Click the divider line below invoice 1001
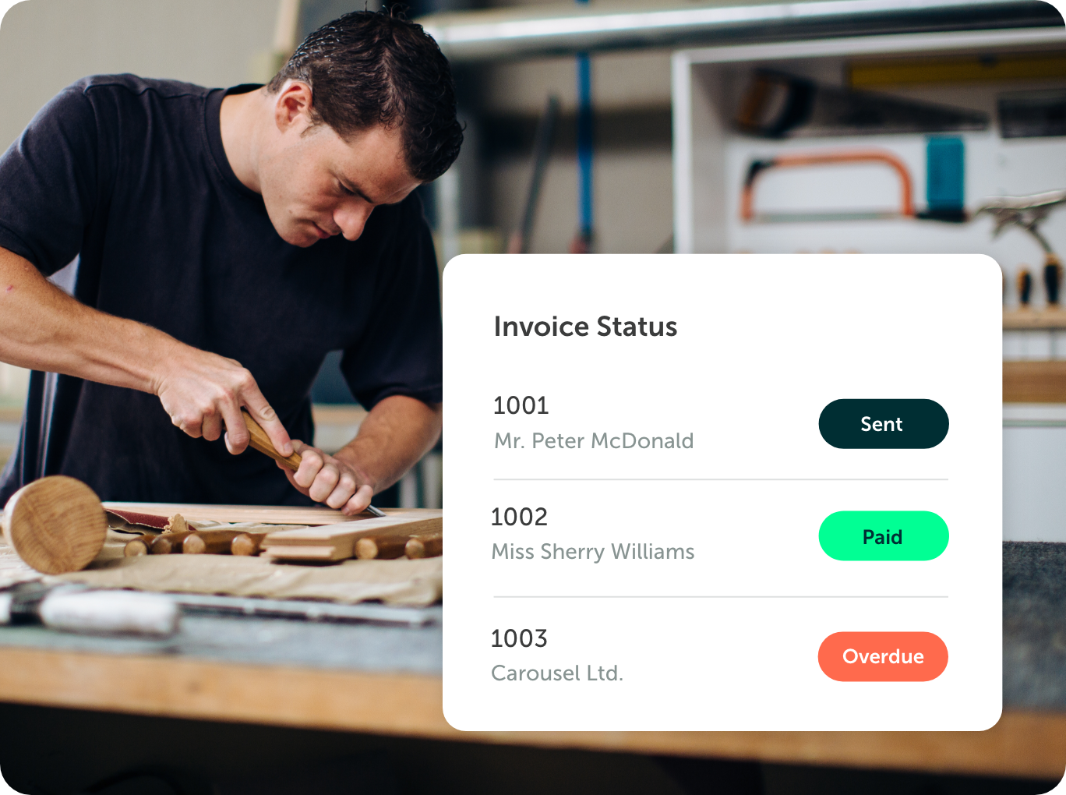This screenshot has width=1066, height=795. [x=721, y=479]
